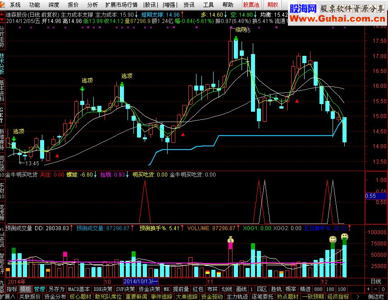Click the right arrow to show more tabs

(358, 296)
